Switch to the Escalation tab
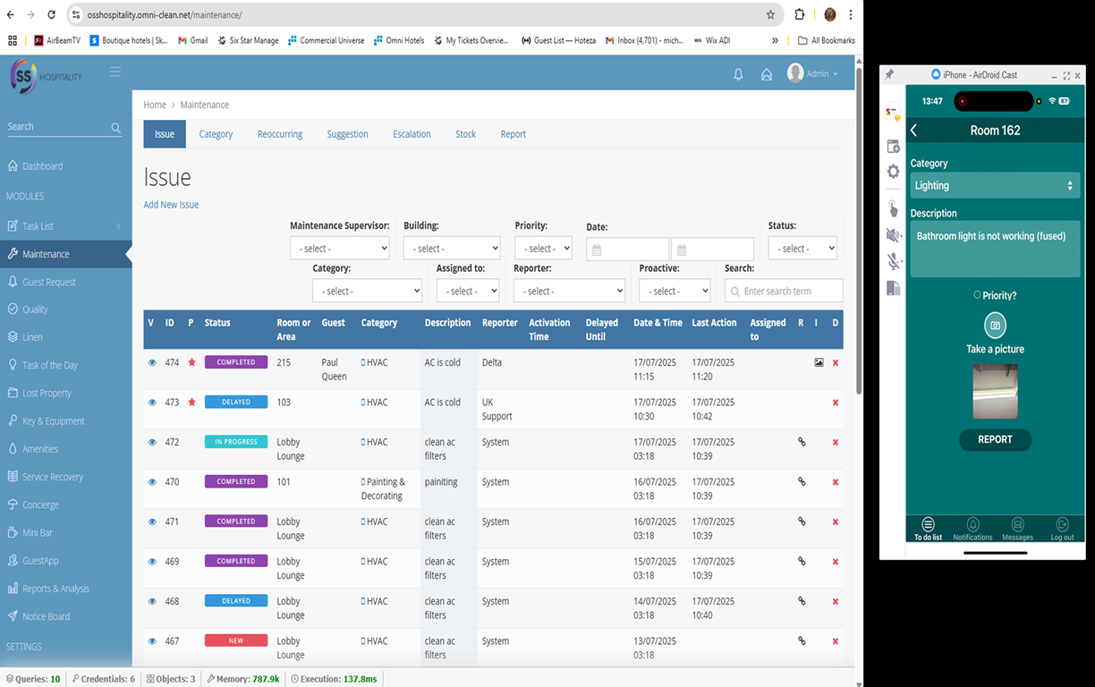 tap(412, 133)
